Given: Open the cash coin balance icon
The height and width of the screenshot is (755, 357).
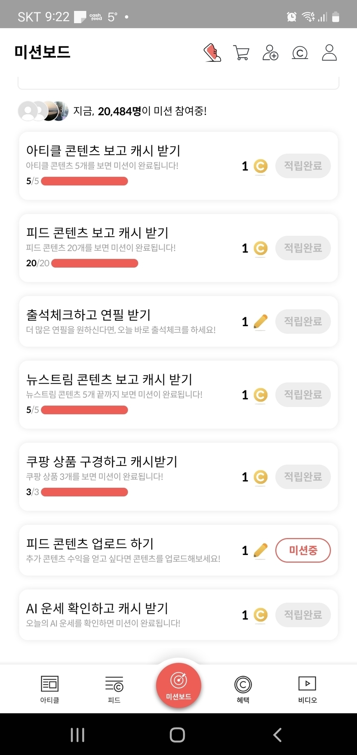Looking at the screenshot, I should (300, 53).
